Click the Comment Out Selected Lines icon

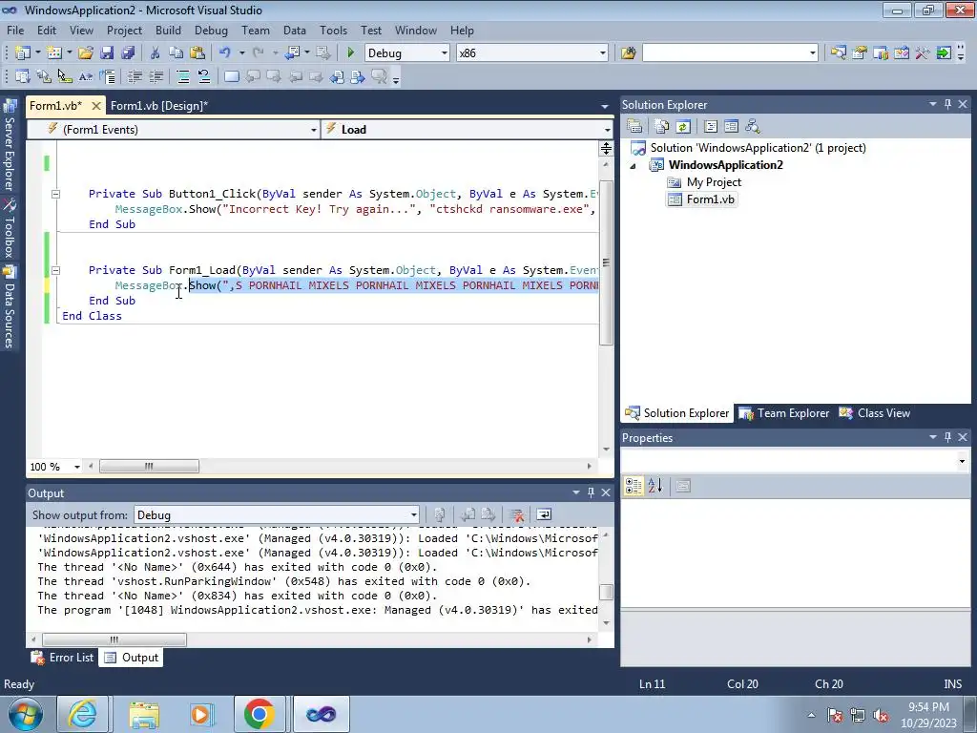pyautogui.click(x=182, y=76)
